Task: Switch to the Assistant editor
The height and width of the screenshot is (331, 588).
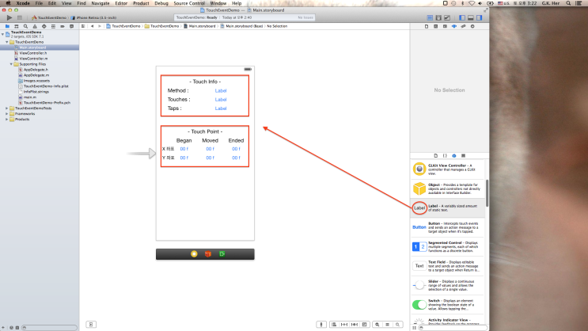Action: click(x=438, y=17)
